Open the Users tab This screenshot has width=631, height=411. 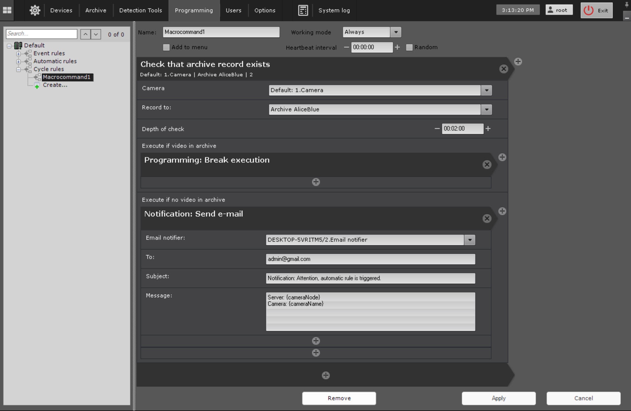coord(233,10)
